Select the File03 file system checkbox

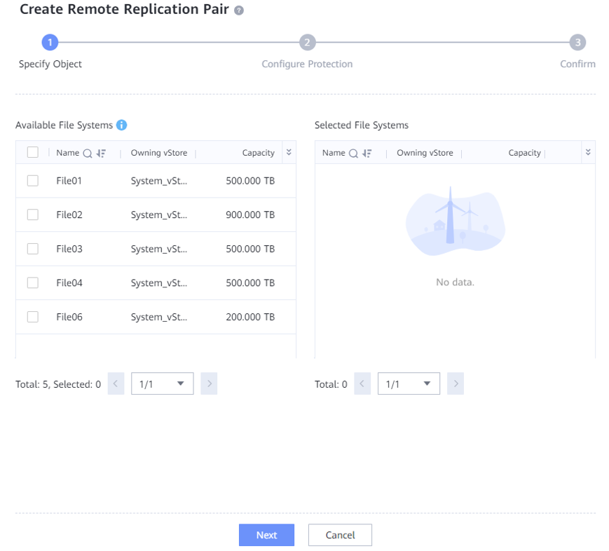point(32,249)
